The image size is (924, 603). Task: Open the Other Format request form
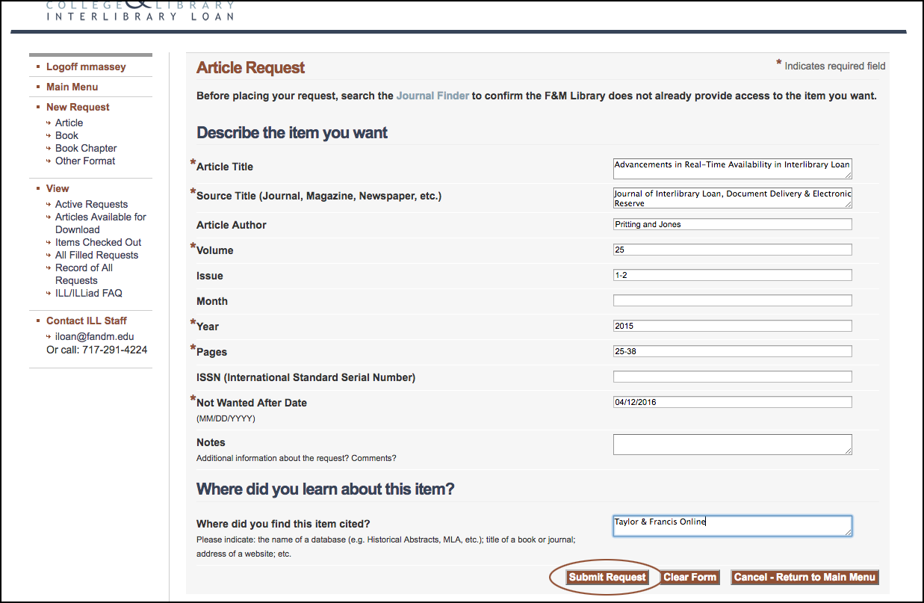point(84,161)
